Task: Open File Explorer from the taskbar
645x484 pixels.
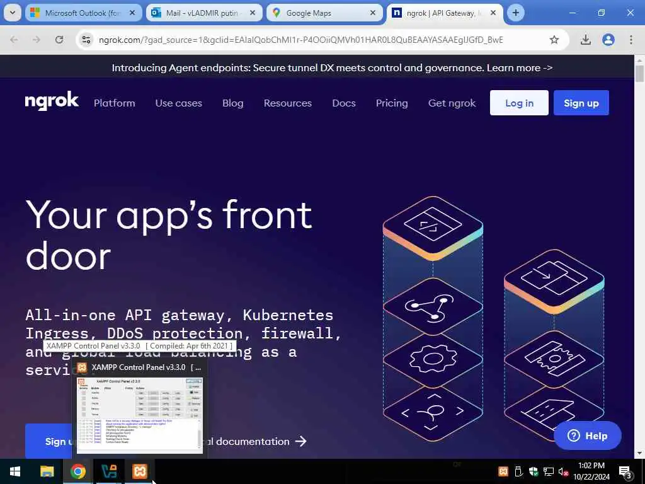Action: 47,471
